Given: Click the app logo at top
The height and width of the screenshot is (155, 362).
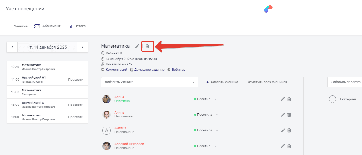Looking at the screenshot, I should (268, 9).
